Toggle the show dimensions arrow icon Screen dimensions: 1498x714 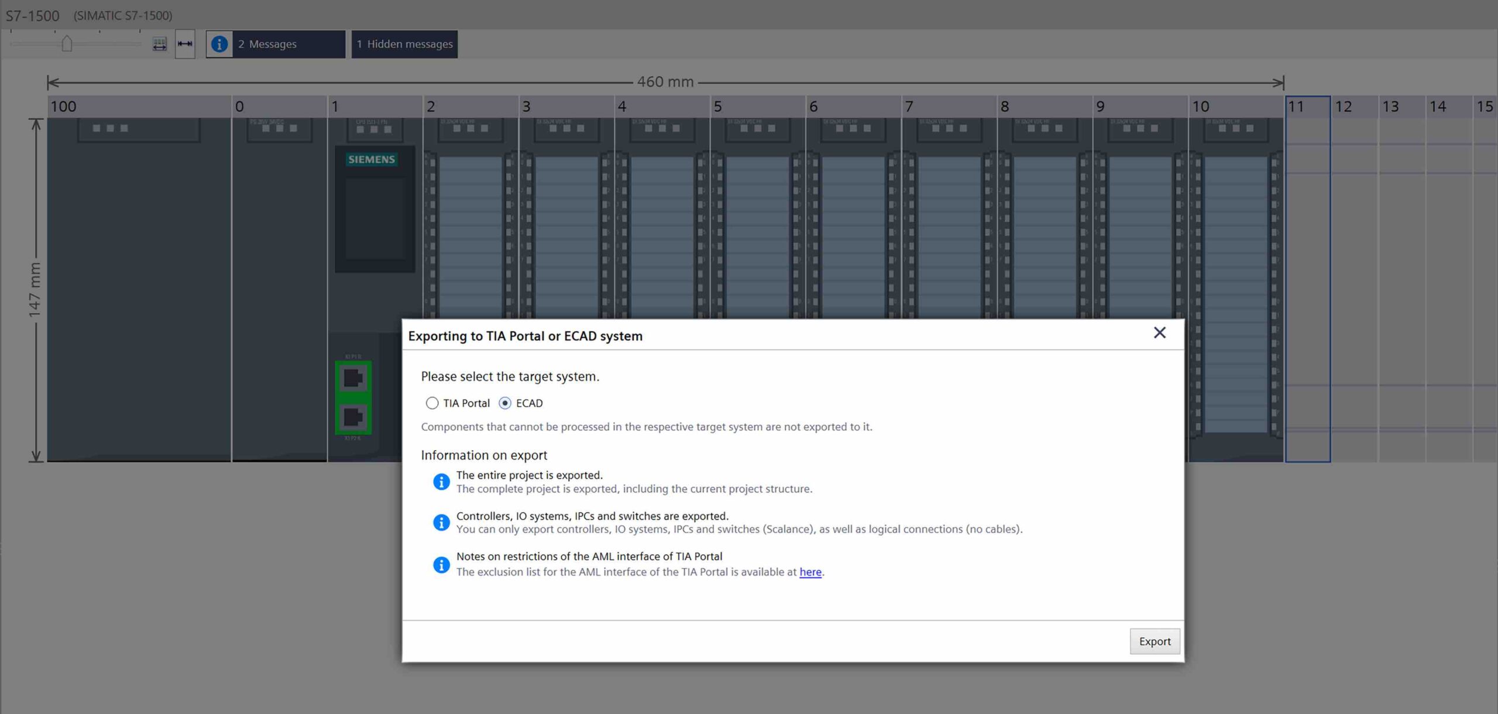[x=185, y=44]
